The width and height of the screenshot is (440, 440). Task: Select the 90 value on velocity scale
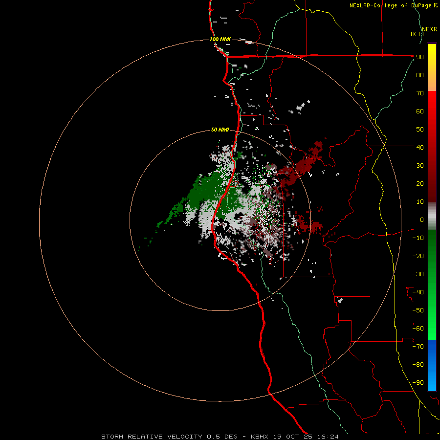coord(420,57)
